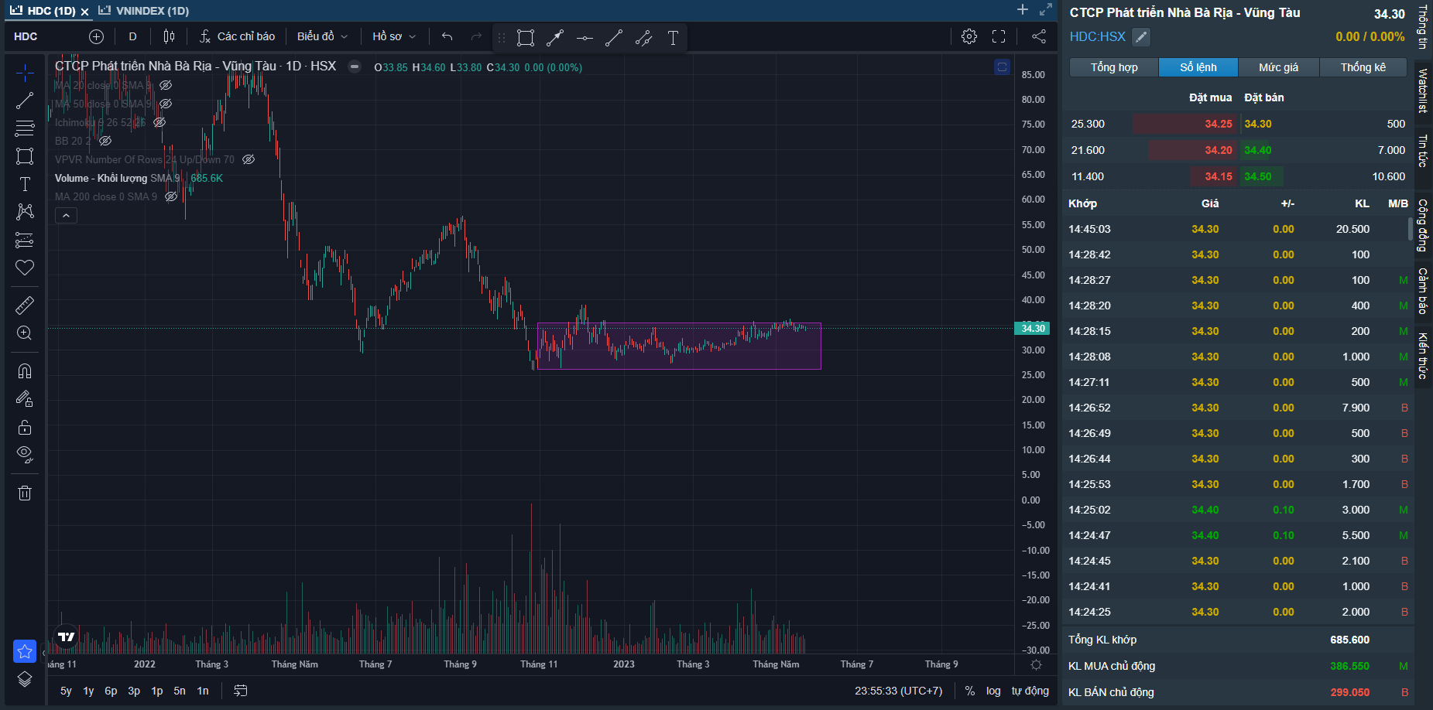Toggle stay in drawing mode pencil-lock icon
This screenshot has height=710, width=1433.
(25, 399)
